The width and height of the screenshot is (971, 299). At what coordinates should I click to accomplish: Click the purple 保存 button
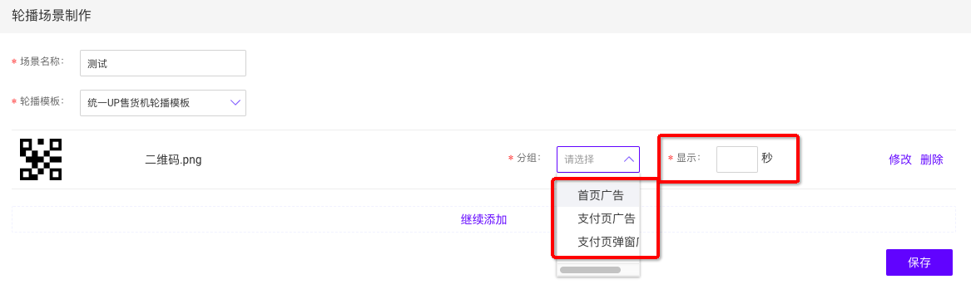pyautogui.click(x=919, y=262)
